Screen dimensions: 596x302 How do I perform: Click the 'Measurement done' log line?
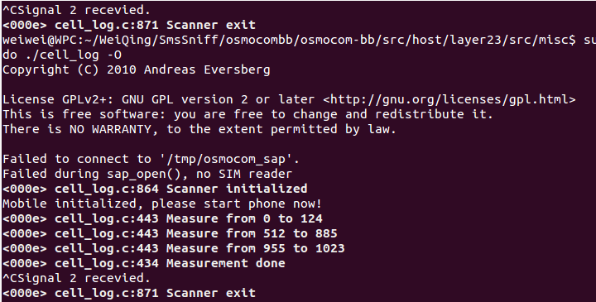[144, 263]
